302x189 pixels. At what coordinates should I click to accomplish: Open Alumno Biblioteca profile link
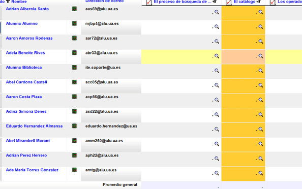click(x=24, y=68)
